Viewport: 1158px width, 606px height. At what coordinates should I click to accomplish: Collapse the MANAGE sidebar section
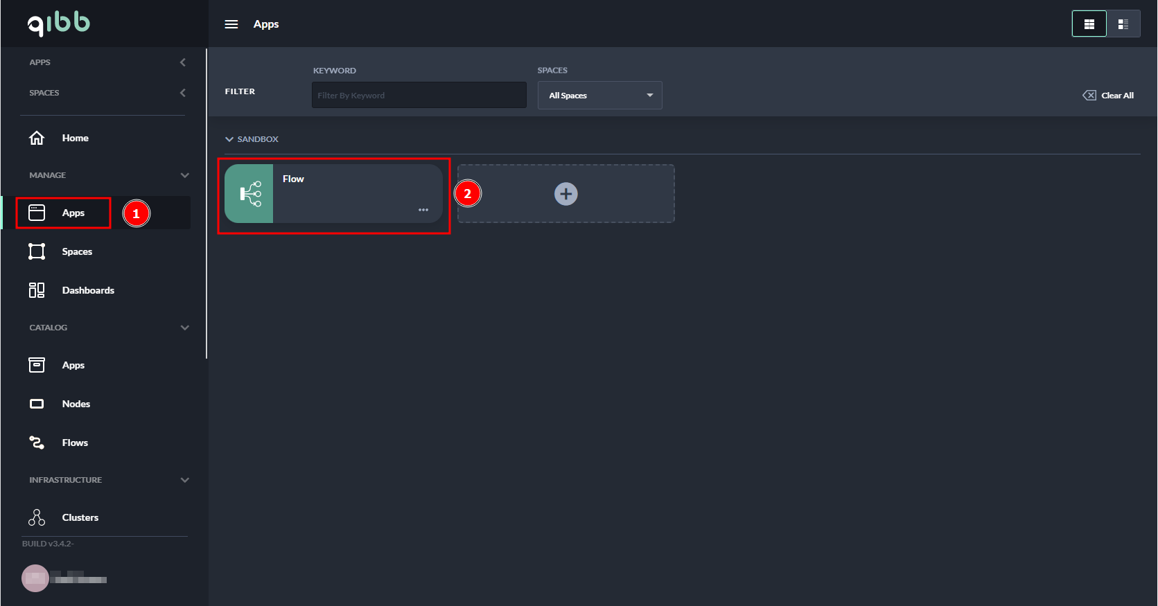click(184, 175)
